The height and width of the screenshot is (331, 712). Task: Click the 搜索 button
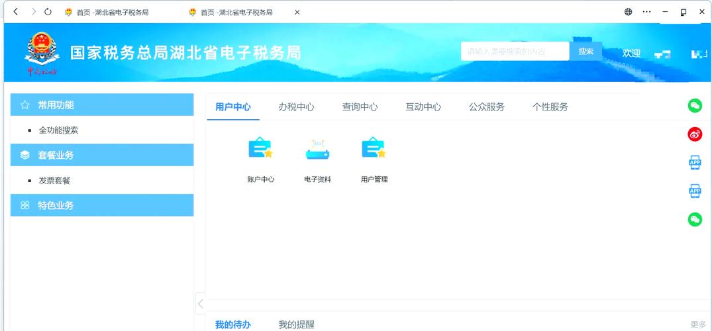pos(585,52)
